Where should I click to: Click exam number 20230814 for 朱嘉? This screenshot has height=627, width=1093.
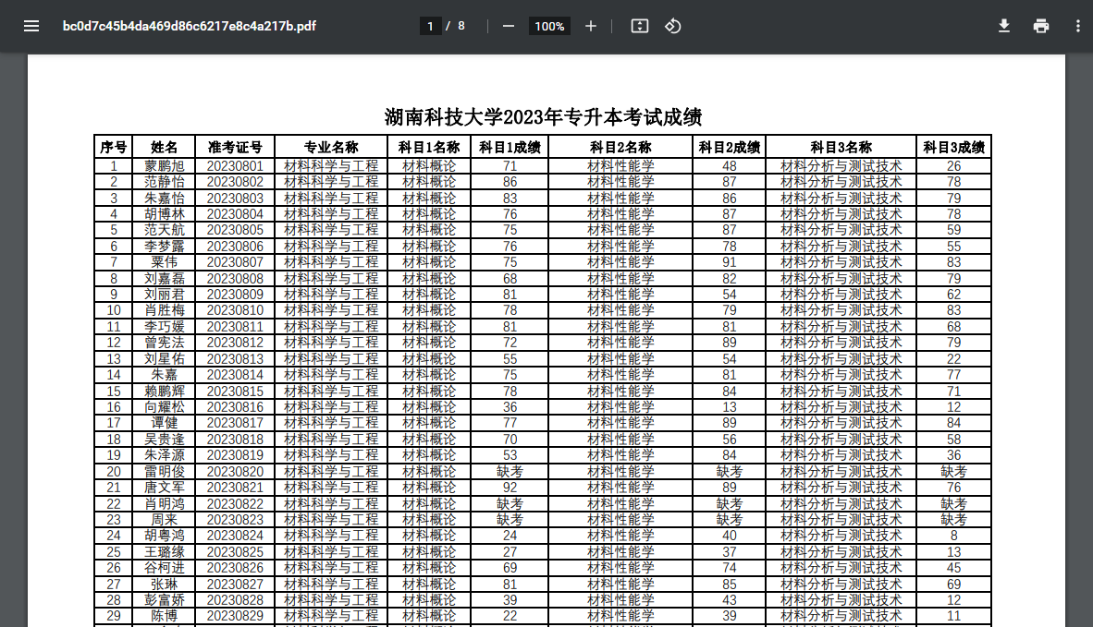pyautogui.click(x=235, y=375)
